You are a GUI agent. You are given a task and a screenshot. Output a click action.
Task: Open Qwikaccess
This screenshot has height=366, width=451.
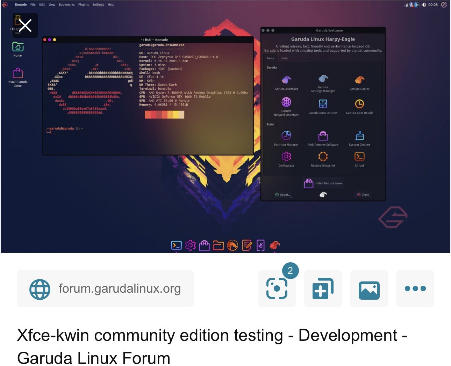click(286, 159)
